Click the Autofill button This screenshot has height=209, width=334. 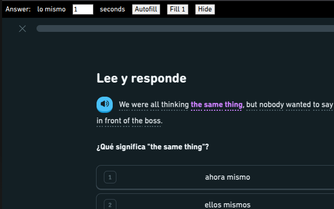[146, 9]
